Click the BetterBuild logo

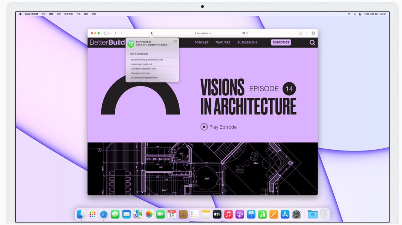click(107, 43)
